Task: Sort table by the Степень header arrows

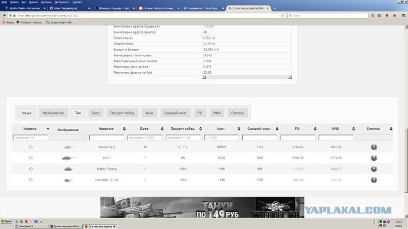Action: (391, 128)
